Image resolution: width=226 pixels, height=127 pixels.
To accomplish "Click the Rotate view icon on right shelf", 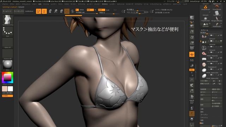I will tap(192, 97).
